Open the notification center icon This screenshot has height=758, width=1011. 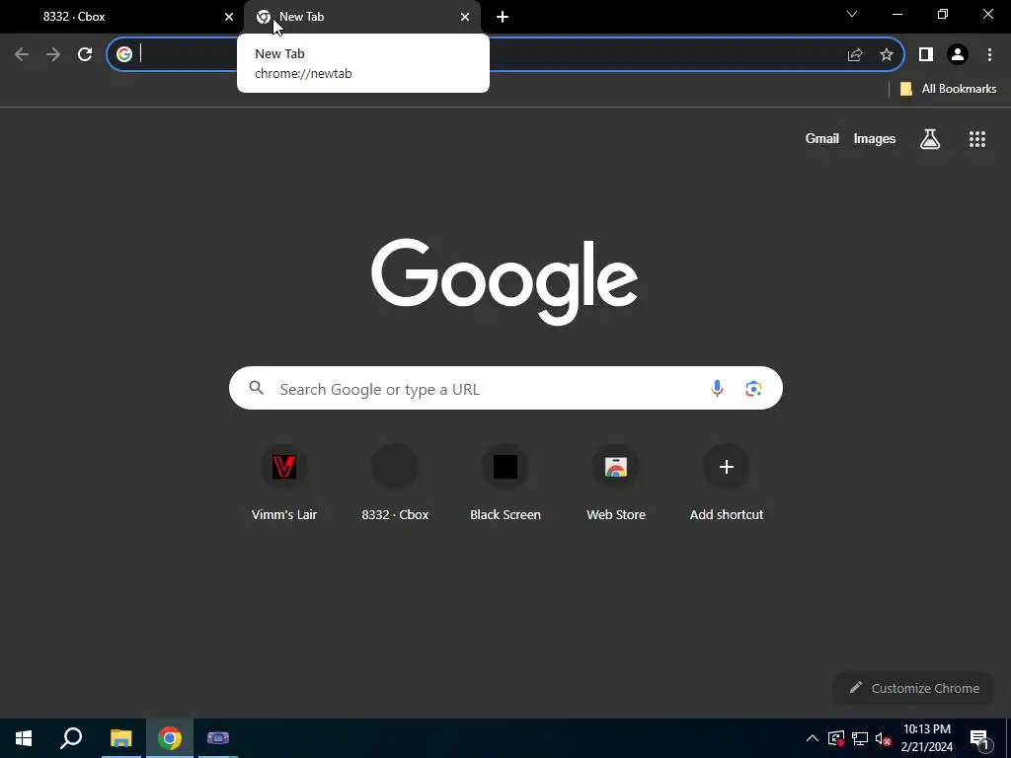click(979, 739)
